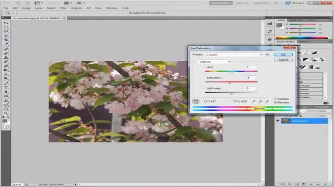Open the Analysis menu
334x187 pixels.
pyautogui.click(x=77, y=8)
